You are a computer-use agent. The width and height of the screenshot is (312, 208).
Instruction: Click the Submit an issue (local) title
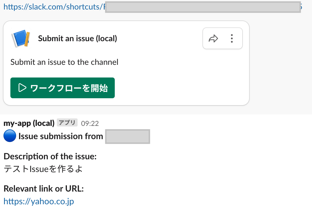click(x=77, y=38)
